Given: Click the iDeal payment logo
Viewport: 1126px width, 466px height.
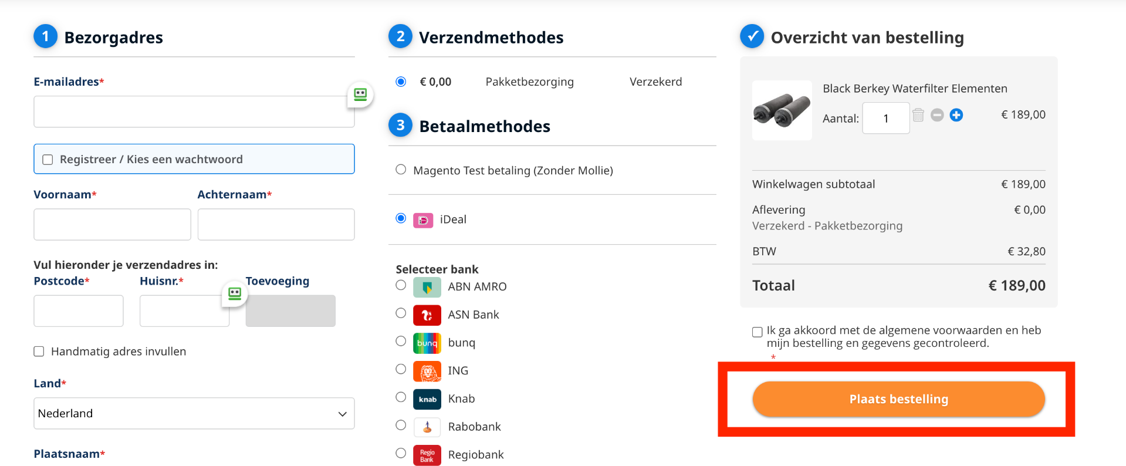Looking at the screenshot, I should pyautogui.click(x=423, y=220).
